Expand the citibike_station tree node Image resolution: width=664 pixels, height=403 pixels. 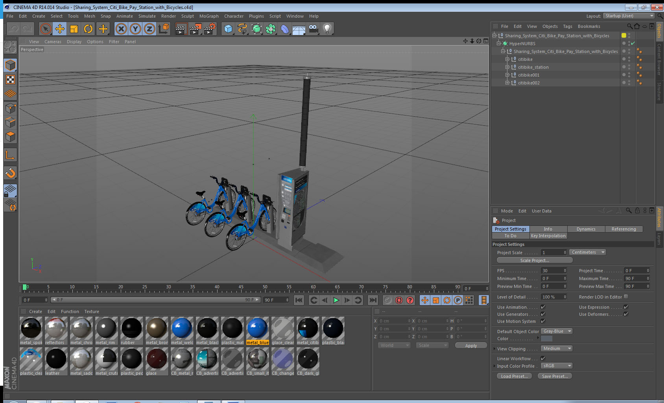click(x=507, y=67)
